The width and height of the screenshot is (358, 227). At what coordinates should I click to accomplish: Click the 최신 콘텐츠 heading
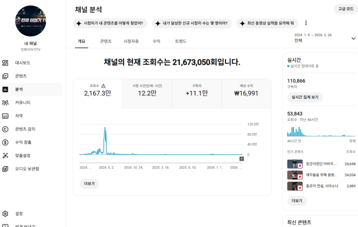coord(299,222)
